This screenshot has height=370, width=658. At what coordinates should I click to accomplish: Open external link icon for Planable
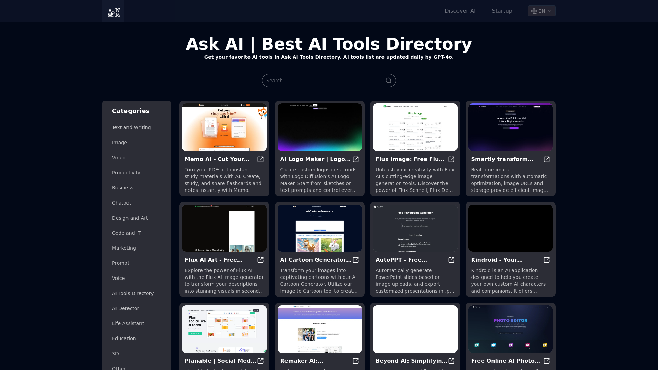click(x=260, y=361)
